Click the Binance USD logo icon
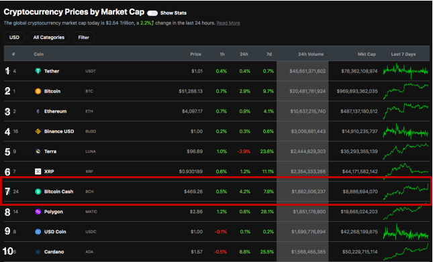 (x=38, y=131)
